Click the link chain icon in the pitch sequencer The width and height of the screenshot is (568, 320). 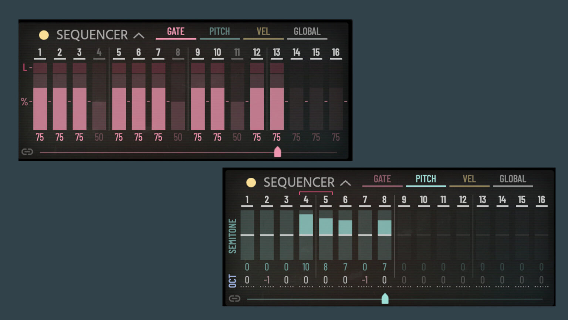[236, 298]
